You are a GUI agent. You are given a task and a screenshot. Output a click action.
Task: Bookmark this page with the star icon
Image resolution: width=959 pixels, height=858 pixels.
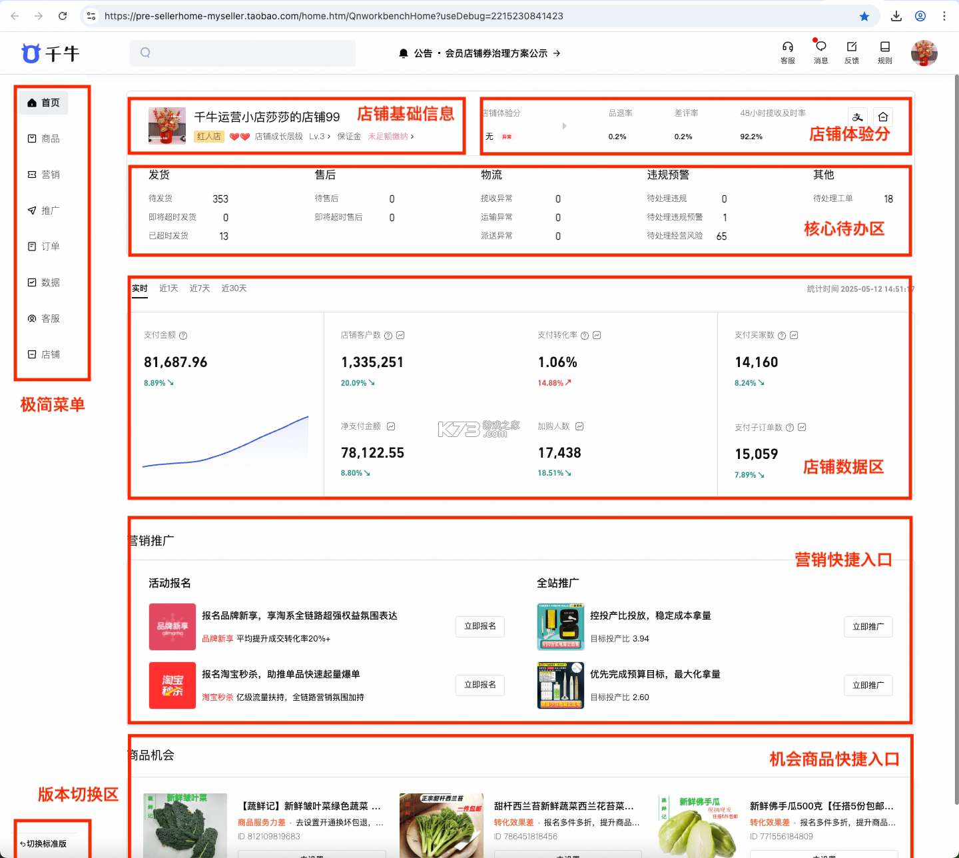(864, 16)
